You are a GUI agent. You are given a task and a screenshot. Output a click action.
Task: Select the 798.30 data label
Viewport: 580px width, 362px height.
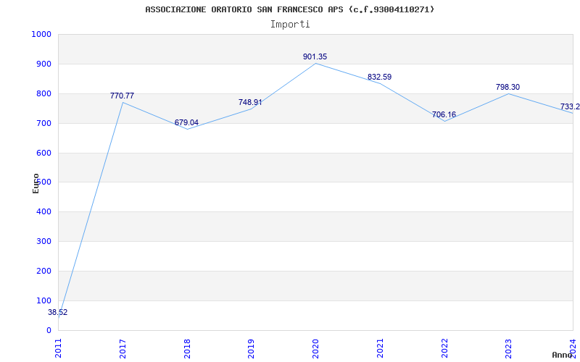click(x=508, y=87)
